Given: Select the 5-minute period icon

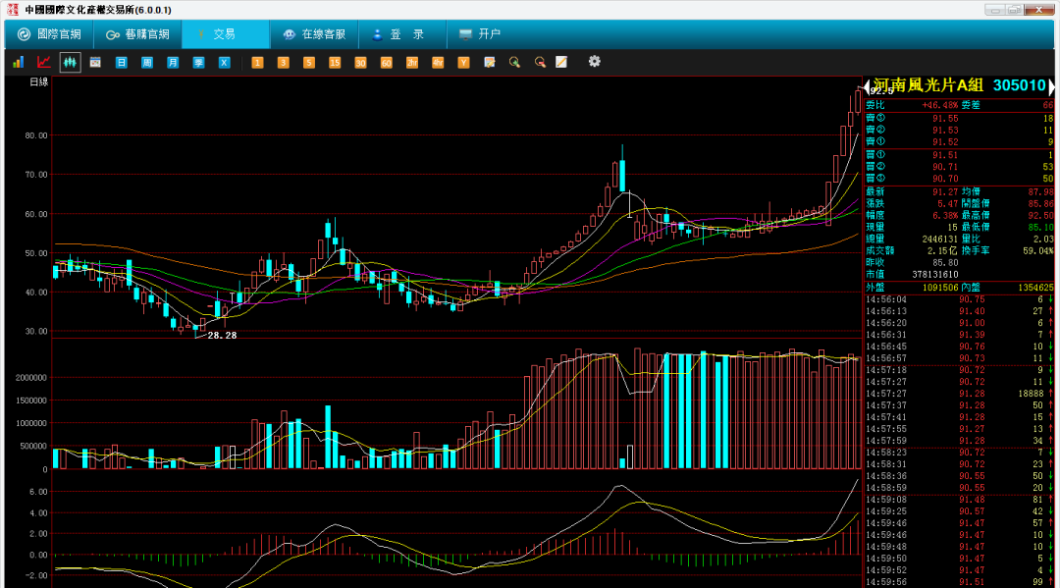Looking at the screenshot, I should click(308, 62).
